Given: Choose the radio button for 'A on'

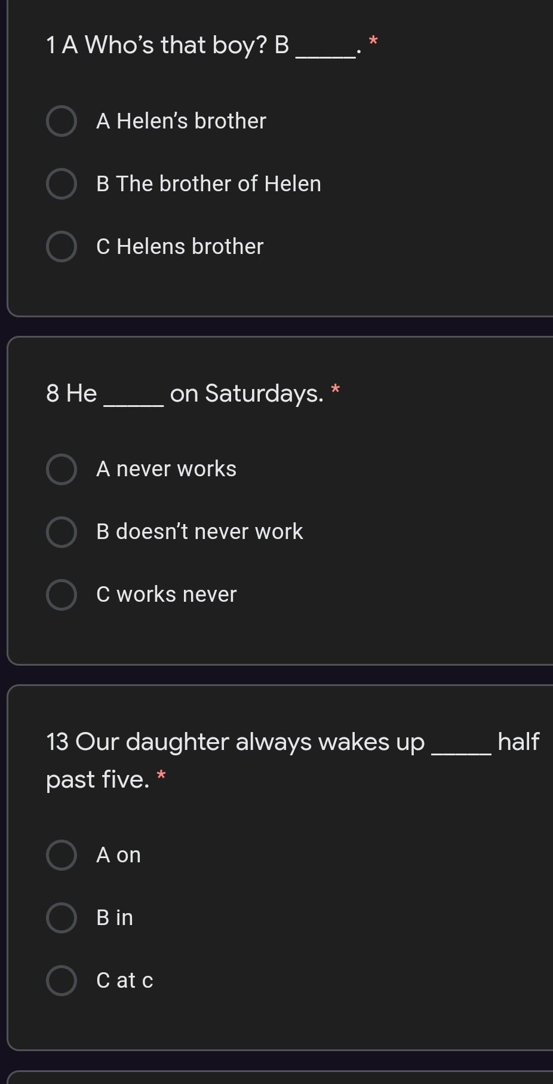Looking at the screenshot, I should [62, 855].
